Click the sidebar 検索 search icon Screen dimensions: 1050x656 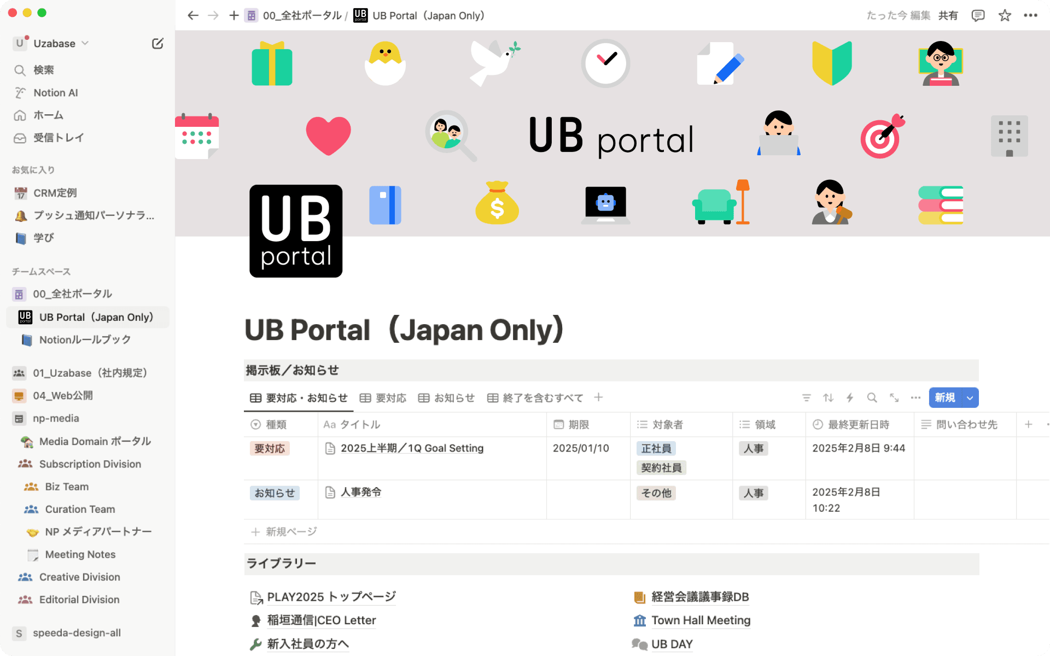(20, 70)
